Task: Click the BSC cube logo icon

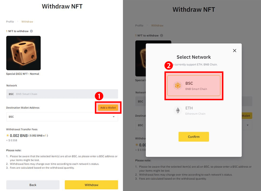Action: (177, 86)
